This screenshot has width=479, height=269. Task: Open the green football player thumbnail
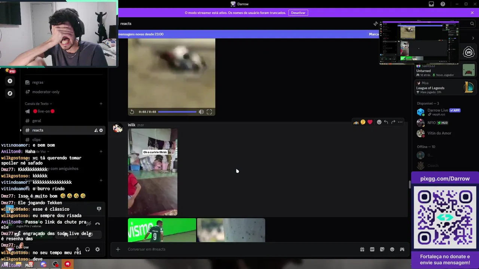pyautogui.click(x=162, y=230)
